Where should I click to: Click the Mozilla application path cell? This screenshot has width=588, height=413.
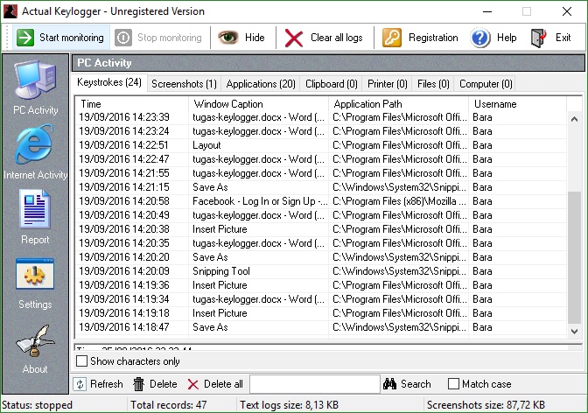(x=399, y=201)
